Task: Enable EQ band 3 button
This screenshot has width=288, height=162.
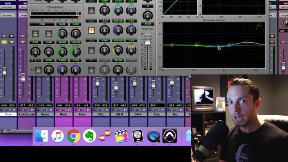Action: (x=91, y=10)
